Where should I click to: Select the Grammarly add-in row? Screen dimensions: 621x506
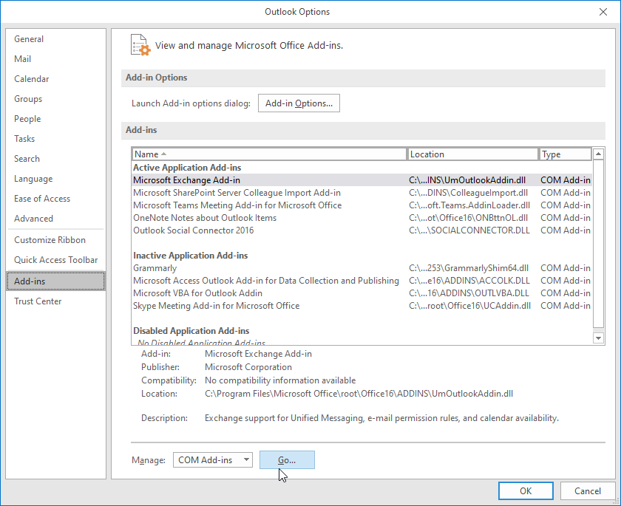click(362, 268)
